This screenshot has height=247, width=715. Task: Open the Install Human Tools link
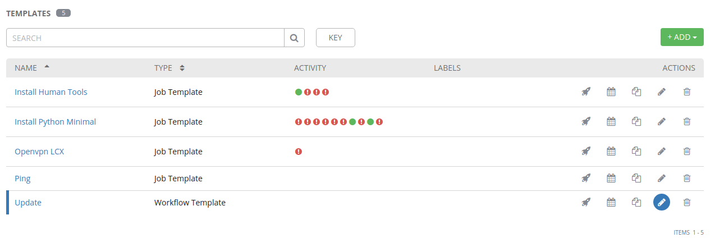[51, 92]
